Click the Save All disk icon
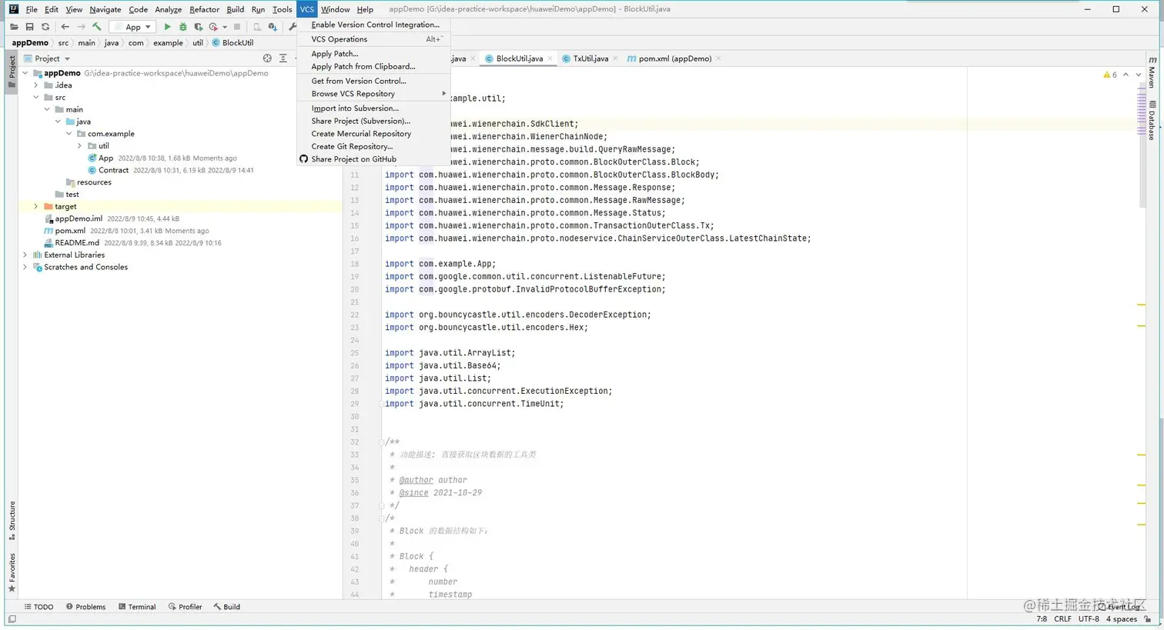The height and width of the screenshot is (630, 1164). [x=29, y=27]
